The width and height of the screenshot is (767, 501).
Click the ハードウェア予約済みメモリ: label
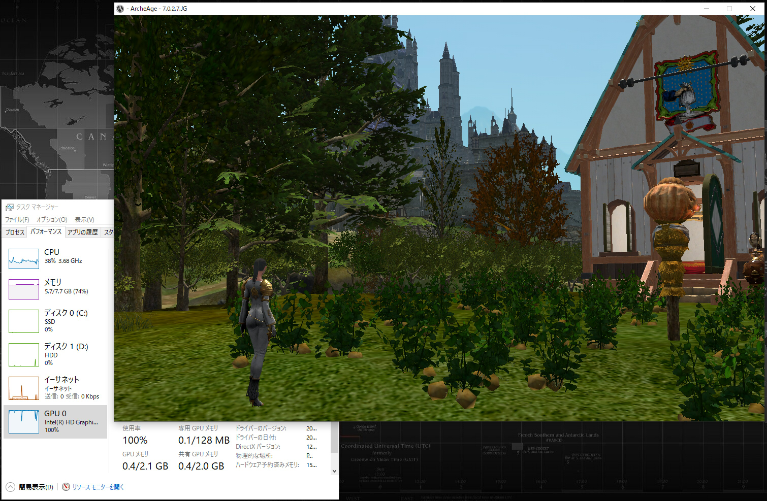point(267,465)
